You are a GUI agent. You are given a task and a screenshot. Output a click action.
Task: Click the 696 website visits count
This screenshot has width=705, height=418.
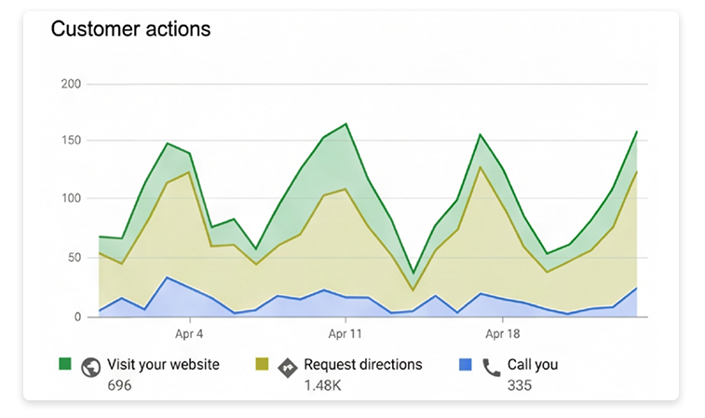click(119, 384)
